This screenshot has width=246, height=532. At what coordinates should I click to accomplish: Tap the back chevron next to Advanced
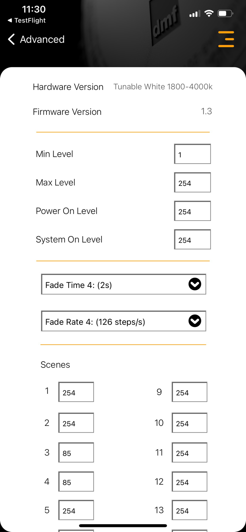coord(11,39)
